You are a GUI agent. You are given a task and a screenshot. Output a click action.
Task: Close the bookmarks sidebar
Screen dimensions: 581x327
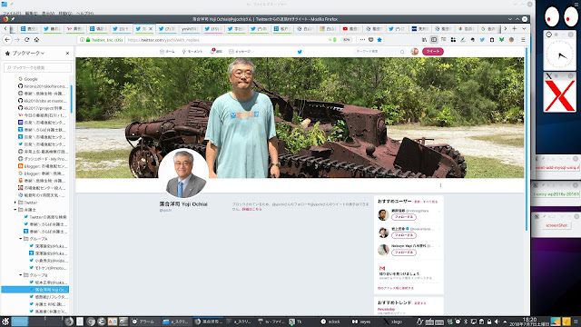click(67, 54)
